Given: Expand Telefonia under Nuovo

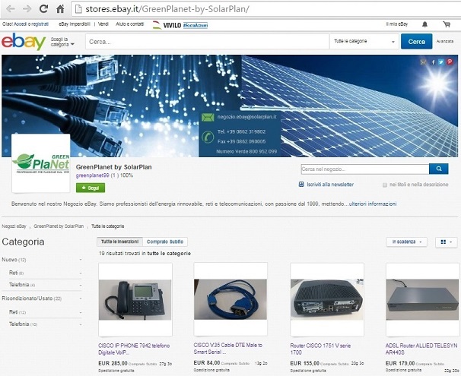Looking at the screenshot, I should tap(81, 285).
